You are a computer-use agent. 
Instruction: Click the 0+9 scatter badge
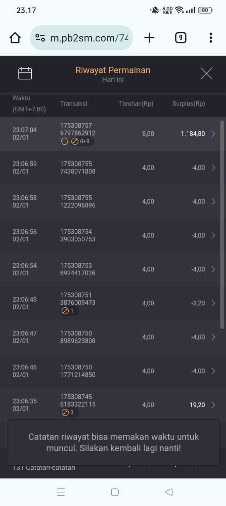tap(82, 141)
